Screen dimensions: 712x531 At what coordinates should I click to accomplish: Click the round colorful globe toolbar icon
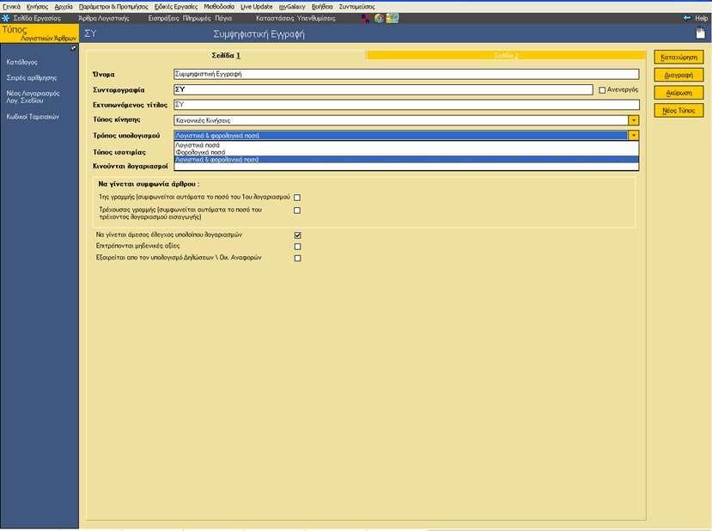379,19
